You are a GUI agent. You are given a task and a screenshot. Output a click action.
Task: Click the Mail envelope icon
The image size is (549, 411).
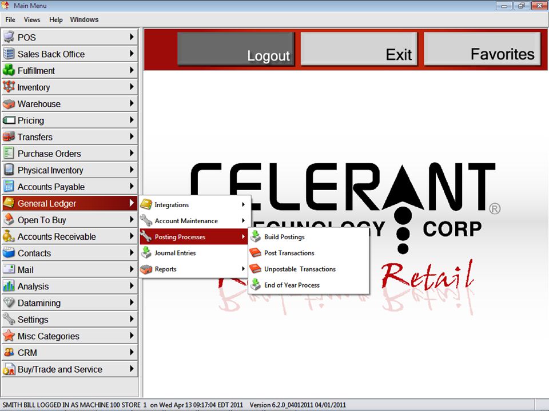tap(9, 269)
